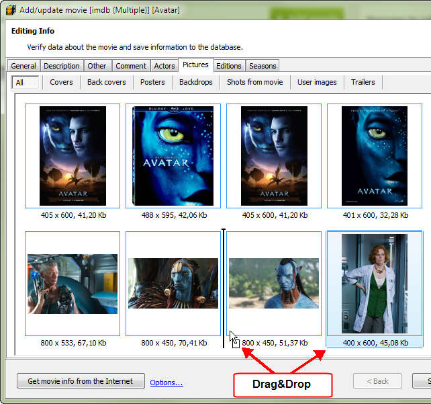Select Blu-ray Avatar cover 488 x 595 thumbnail
The height and width of the screenshot is (404, 431).
tap(173, 156)
